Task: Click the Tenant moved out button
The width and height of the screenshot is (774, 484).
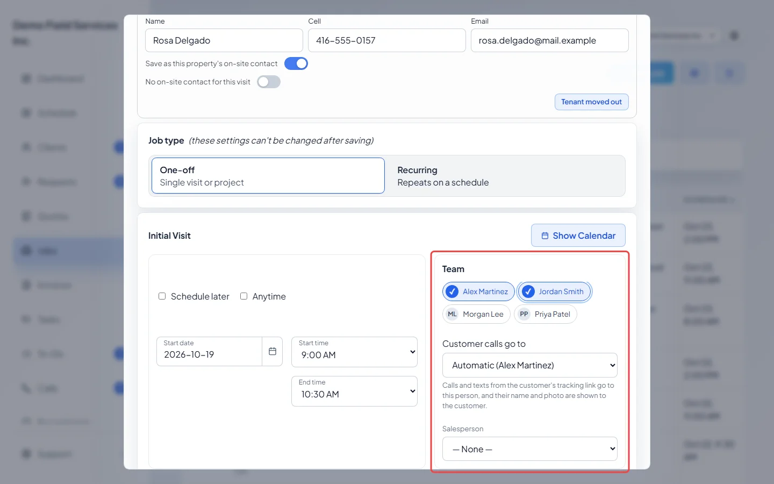Action: [592, 102]
